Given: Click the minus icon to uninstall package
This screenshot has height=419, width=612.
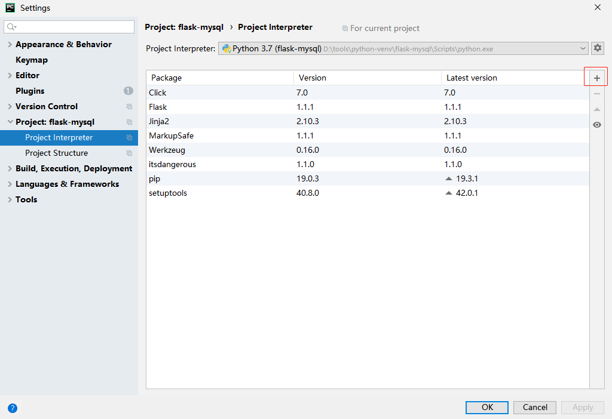Looking at the screenshot, I should (597, 94).
